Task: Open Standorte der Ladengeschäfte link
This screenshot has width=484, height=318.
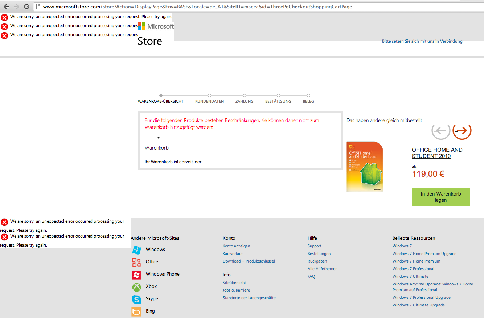Action: point(249,298)
